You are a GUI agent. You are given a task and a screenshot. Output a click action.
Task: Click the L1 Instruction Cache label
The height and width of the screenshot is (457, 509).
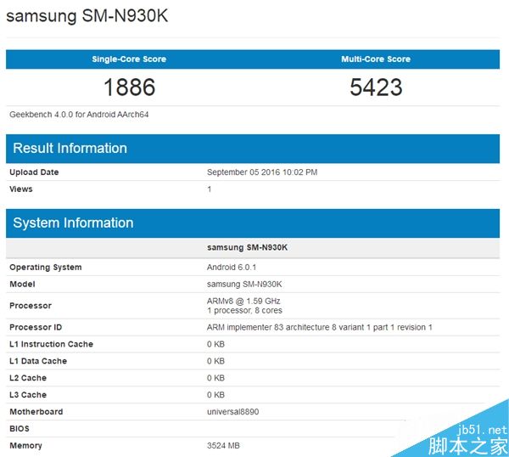pyautogui.click(x=51, y=344)
